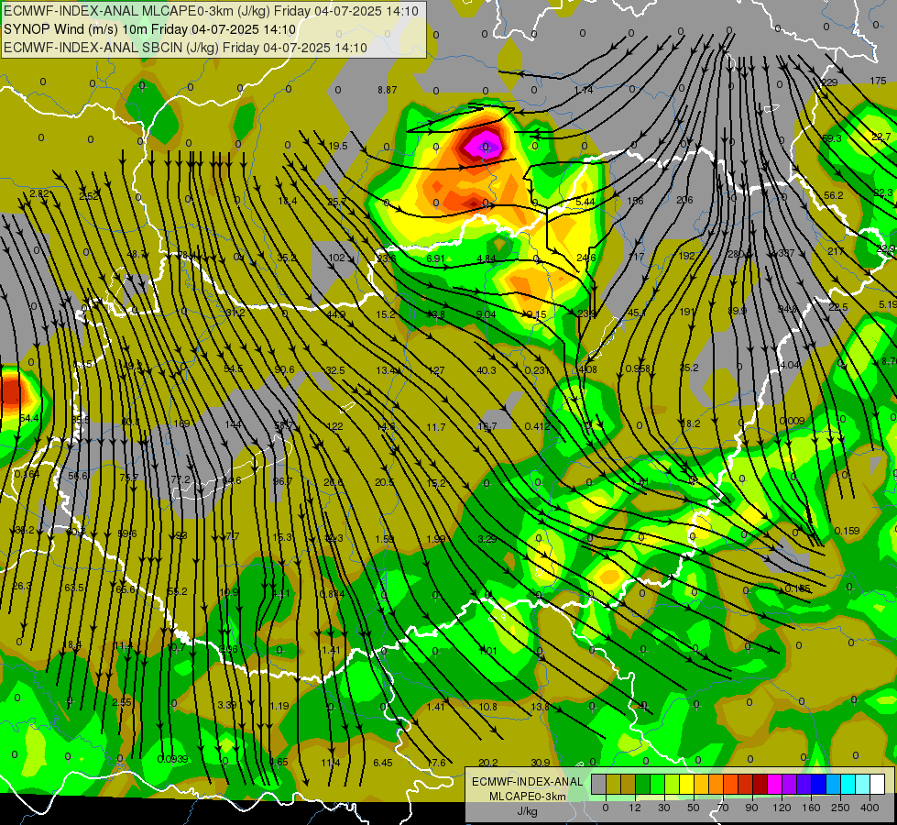Image resolution: width=897 pixels, height=825 pixels.
Task: Pick the white swatch ending the legend
Action: click(877, 784)
